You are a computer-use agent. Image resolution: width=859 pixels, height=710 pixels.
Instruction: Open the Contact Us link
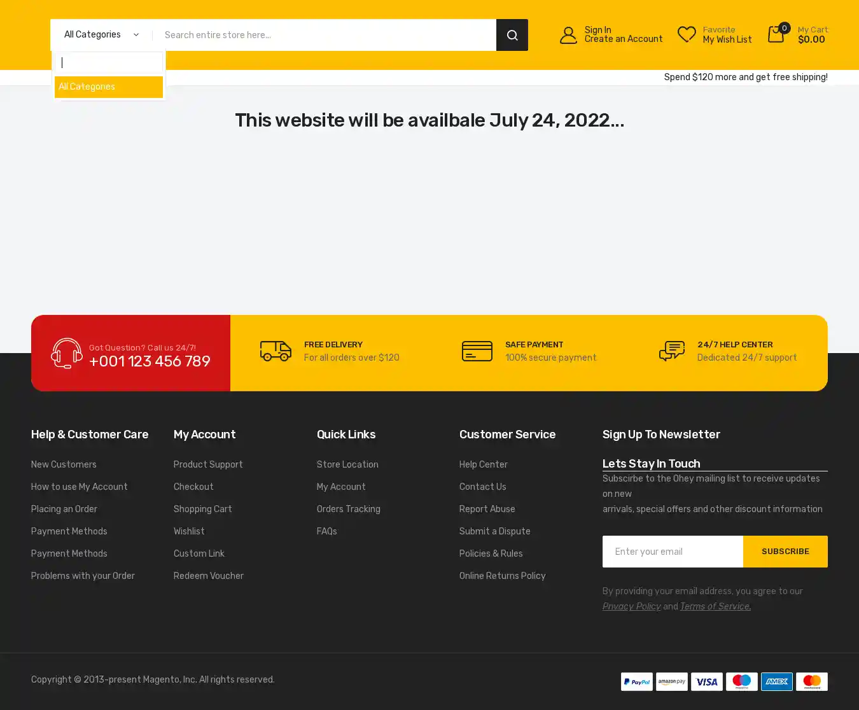tap(482, 487)
